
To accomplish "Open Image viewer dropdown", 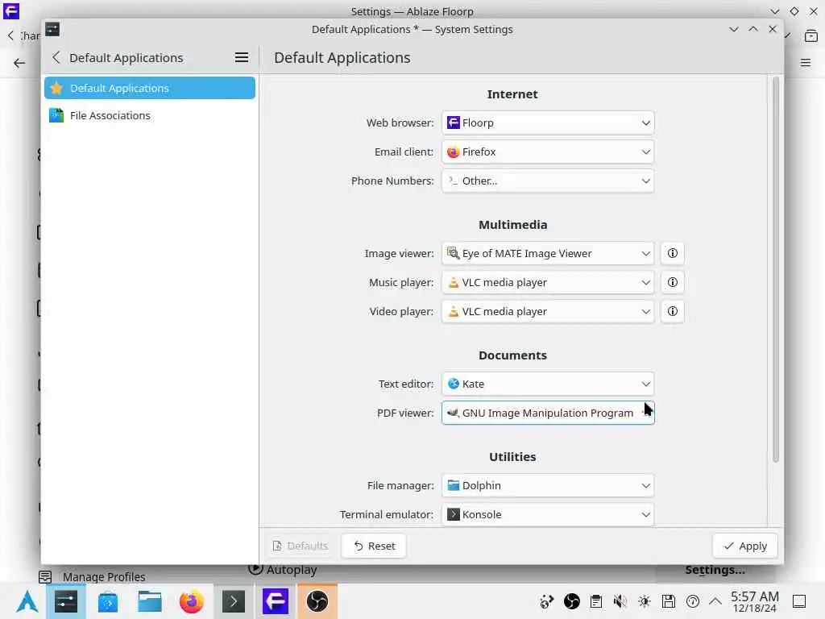I will pyautogui.click(x=548, y=253).
